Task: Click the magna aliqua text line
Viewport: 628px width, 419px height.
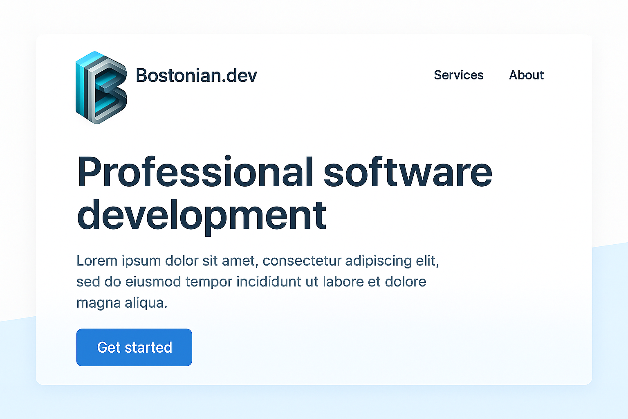Action: (122, 303)
